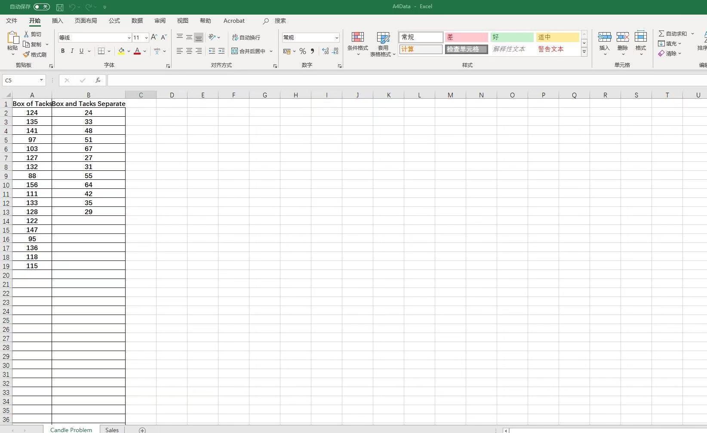Switch to the 插入 ribbon tab
This screenshot has height=433, width=707.
tap(58, 21)
